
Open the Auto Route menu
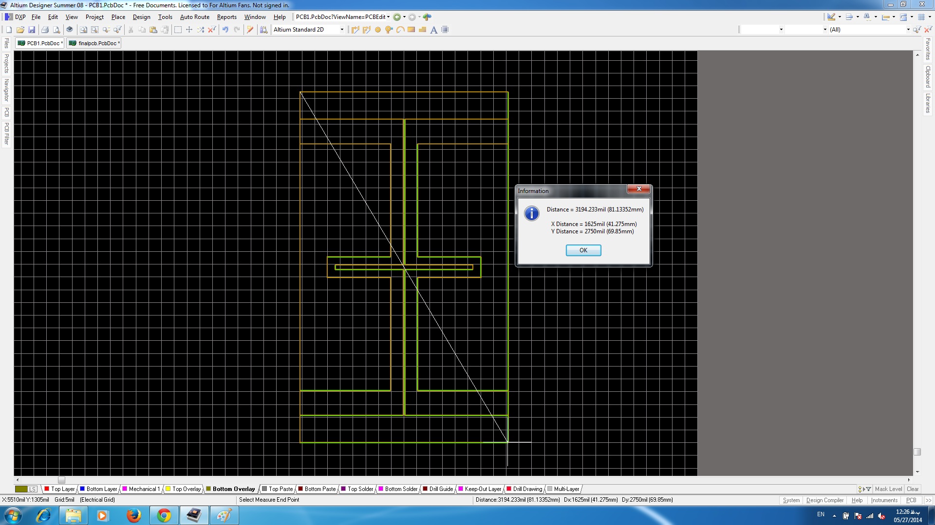[194, 17]
